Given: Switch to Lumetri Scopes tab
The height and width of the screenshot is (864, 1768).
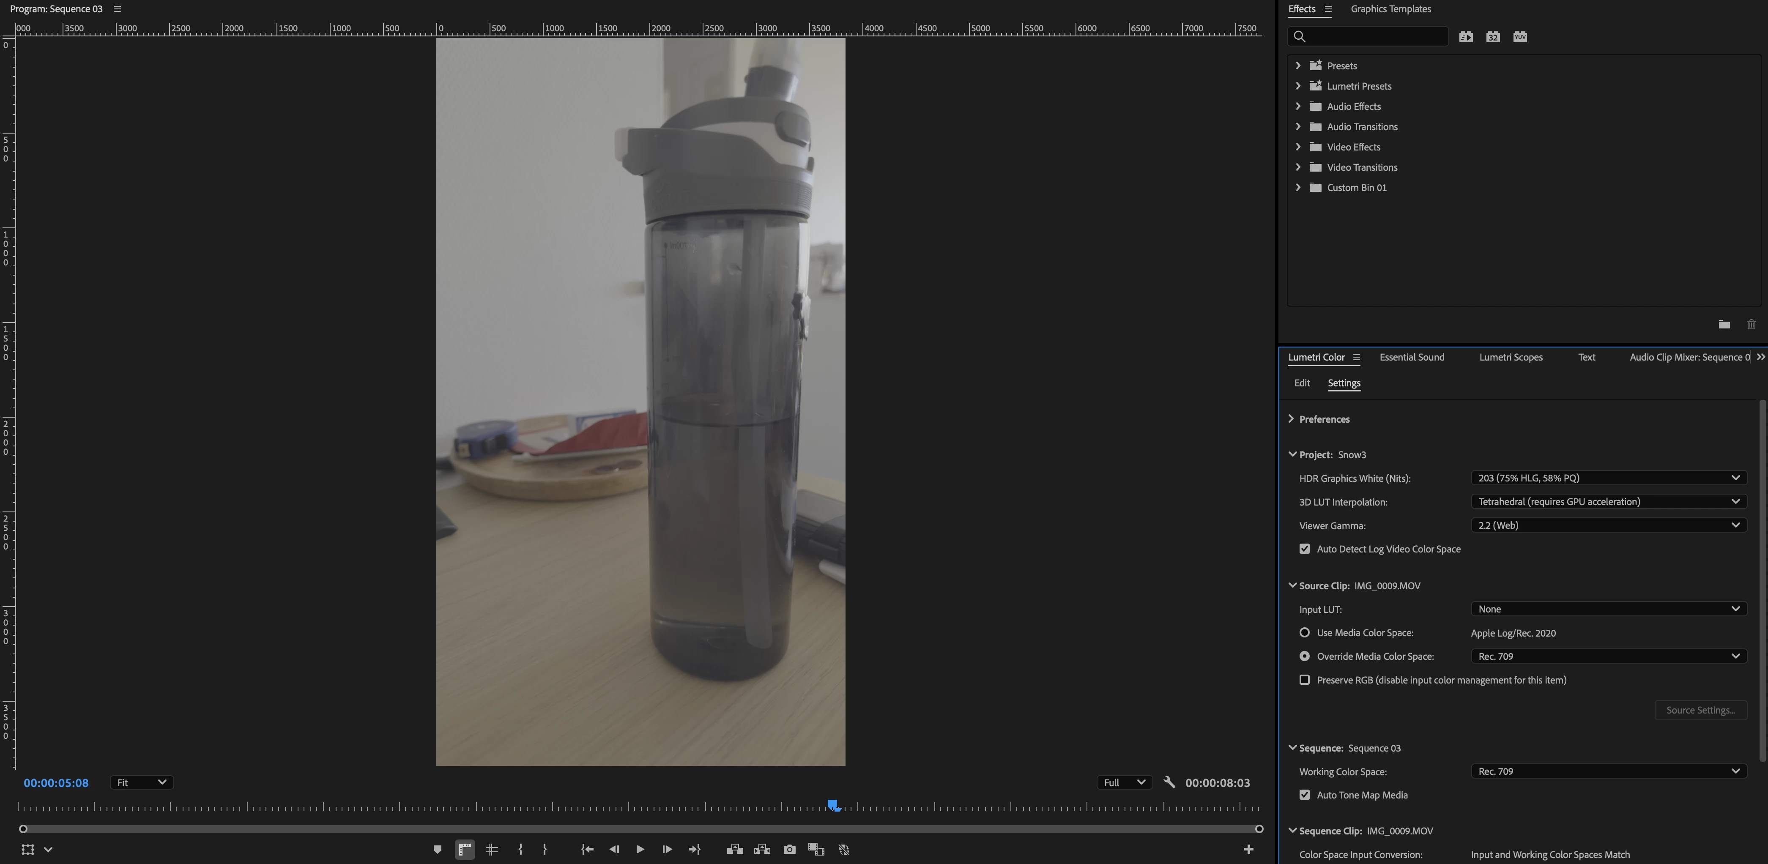Looking at the screenshot, I should pyautogui.click(x=1510, y=357).
